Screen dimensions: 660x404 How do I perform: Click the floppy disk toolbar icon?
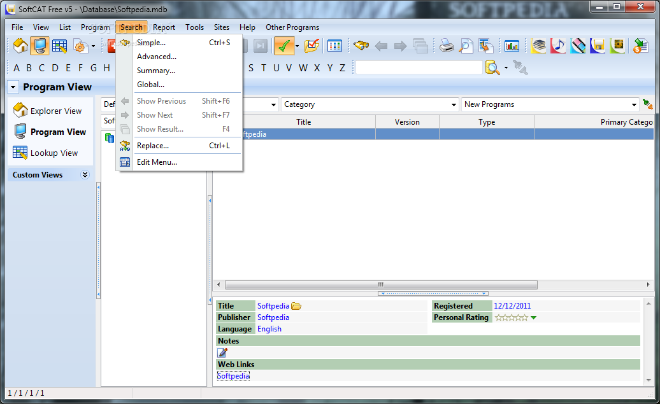pos(598,46)
